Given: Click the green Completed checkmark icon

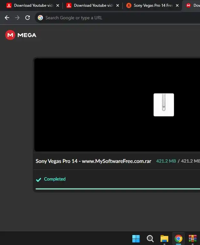Looking at the screenshot, I should pyautogui.click(x=38, y=180).
